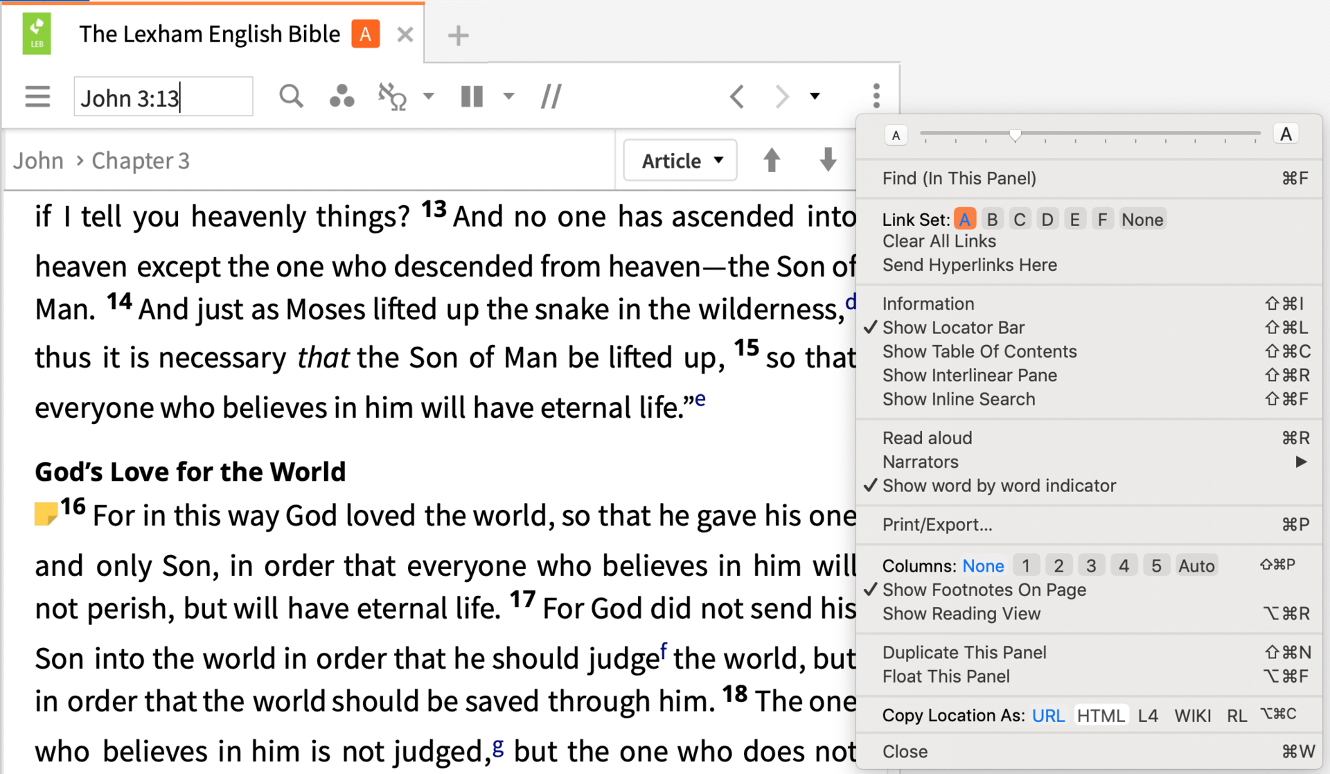Viewport: 1330px width, 774px height.
Task: Choose link set E
Action: (x=1074, y=220)
